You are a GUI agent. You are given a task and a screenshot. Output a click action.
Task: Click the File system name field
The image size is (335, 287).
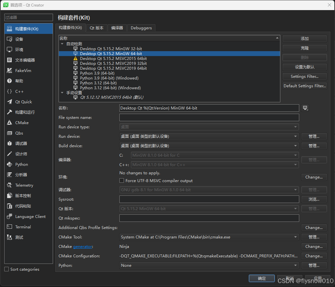tap(209, 118)
